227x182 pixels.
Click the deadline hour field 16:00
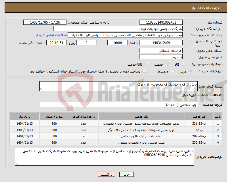pos(117,43)
